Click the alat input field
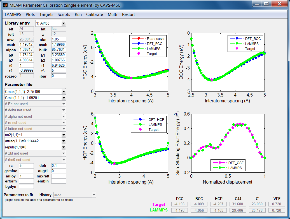This screenshot has height=219, width=290. [x=59, y=39]
